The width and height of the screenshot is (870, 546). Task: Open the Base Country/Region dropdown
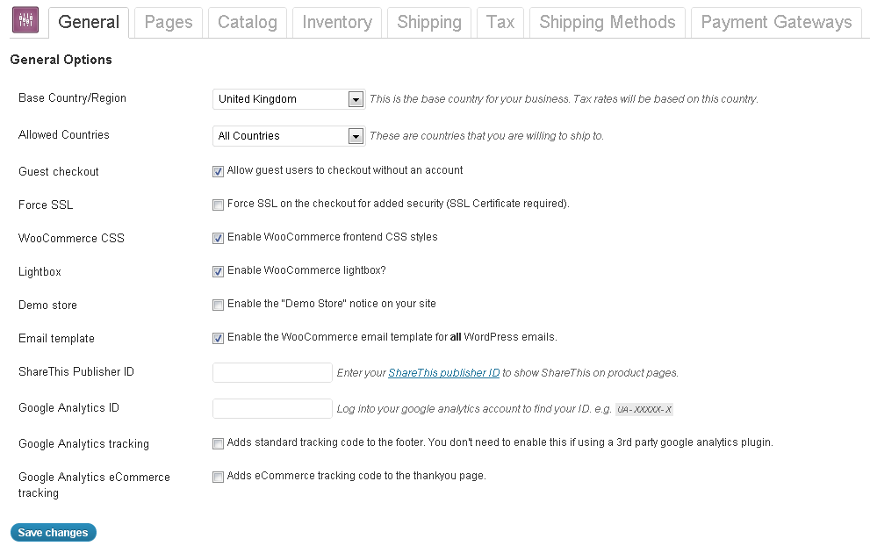click(x=289, y=99)
